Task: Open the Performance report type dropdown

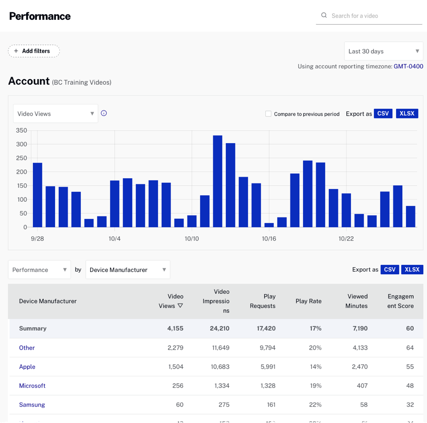Action: click(x=39, y=269)
